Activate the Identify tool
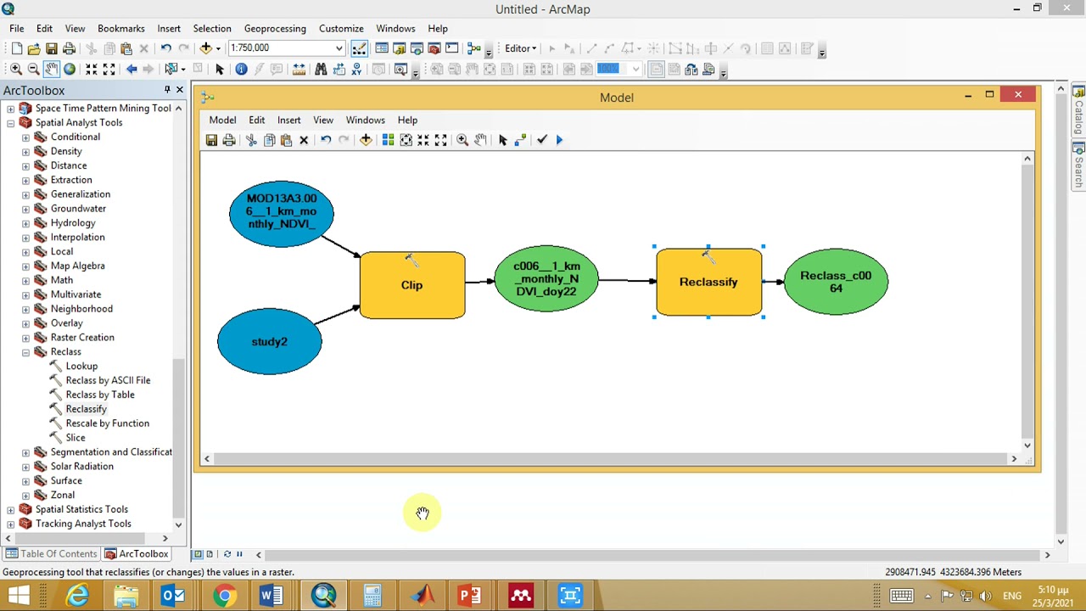This screenshot has width=1086, height=611. 241,70
